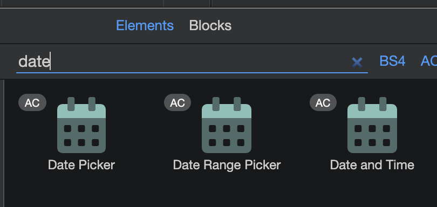Choose the Date and Time calendar icon
Screen dimensions: 437x207
click(x=372, y=125)
